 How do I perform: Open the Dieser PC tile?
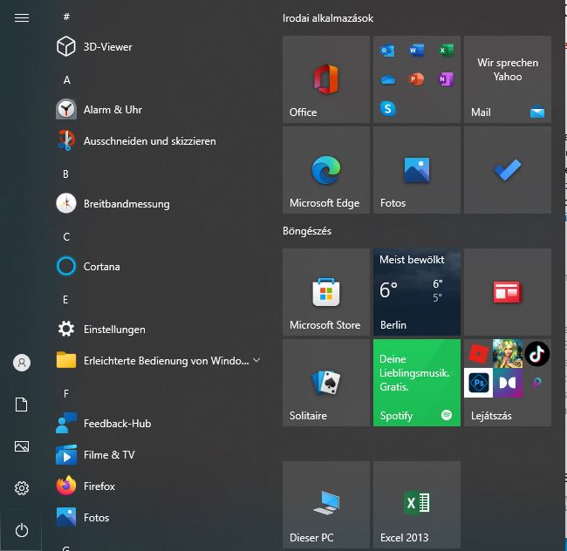tap(326, 505)
